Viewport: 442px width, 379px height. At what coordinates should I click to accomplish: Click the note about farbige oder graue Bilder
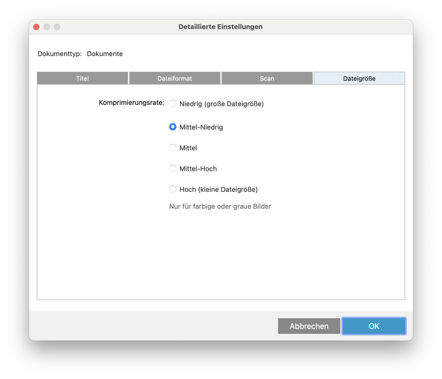[220, 206]
